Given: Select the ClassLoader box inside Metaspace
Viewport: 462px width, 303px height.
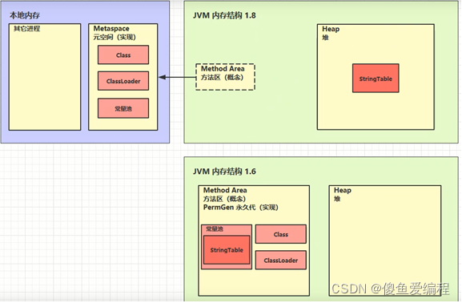Looking at the screenshot, I should (x=123, y=81).
